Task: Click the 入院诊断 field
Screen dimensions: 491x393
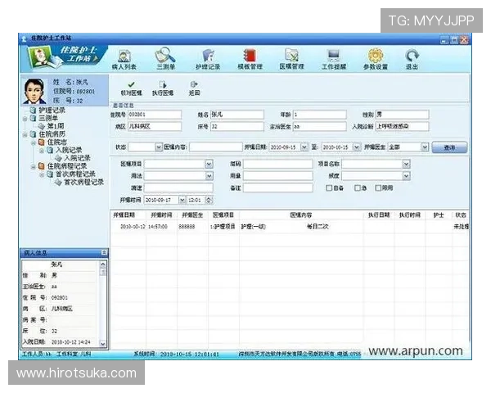Action: [402, 126]
